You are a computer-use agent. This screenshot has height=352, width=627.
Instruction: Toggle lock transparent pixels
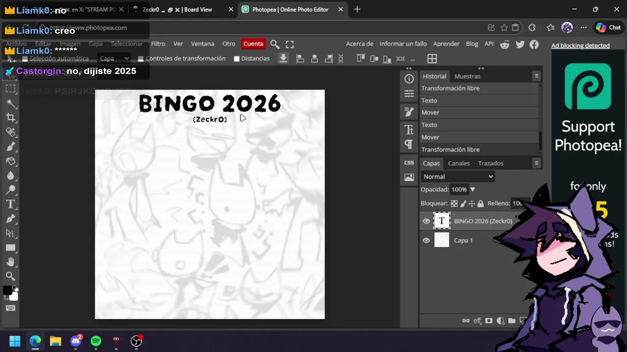(x=454, y=203)
